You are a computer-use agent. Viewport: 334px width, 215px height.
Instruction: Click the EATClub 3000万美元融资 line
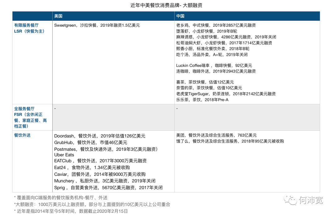100,160
